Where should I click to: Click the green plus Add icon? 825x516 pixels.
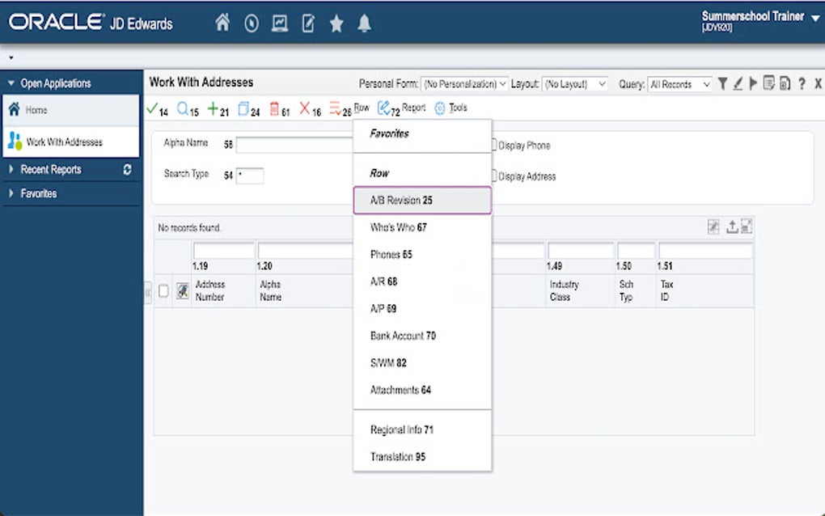click(x=213, y=108)
